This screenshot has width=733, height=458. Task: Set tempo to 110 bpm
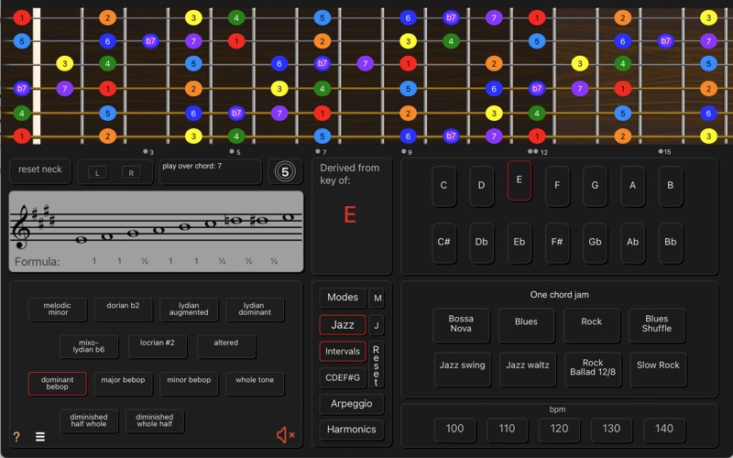tap(508, 429)
